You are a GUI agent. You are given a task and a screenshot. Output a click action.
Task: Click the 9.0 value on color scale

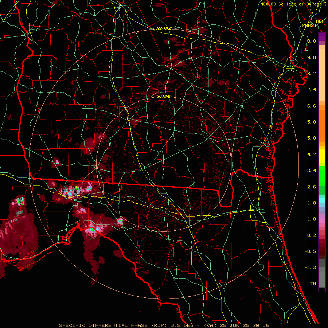[312, 58]
